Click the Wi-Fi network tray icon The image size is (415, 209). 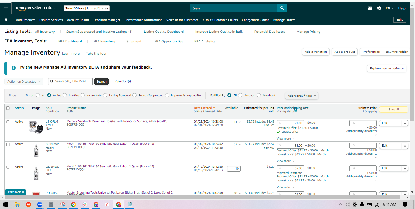tap(377, 204)
